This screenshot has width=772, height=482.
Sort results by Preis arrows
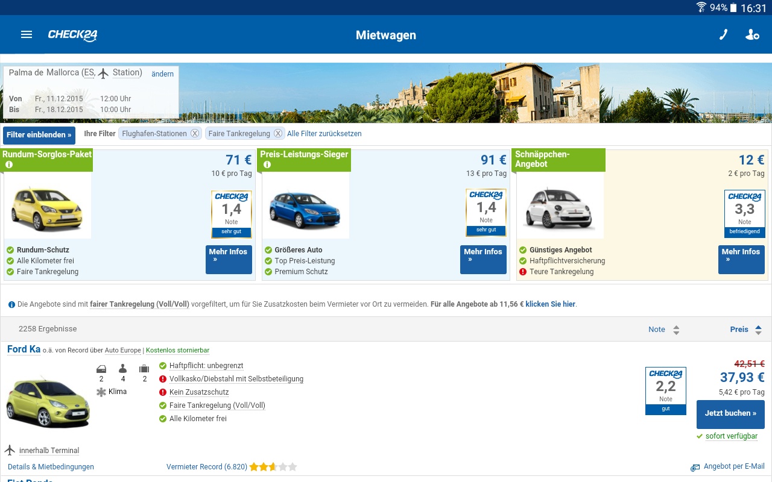[758, 330]
